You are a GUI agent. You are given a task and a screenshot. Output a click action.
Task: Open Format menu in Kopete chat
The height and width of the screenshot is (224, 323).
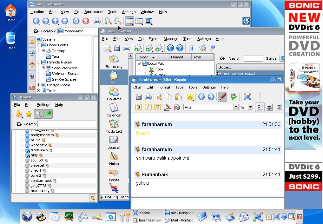click(x=164, y=87)
